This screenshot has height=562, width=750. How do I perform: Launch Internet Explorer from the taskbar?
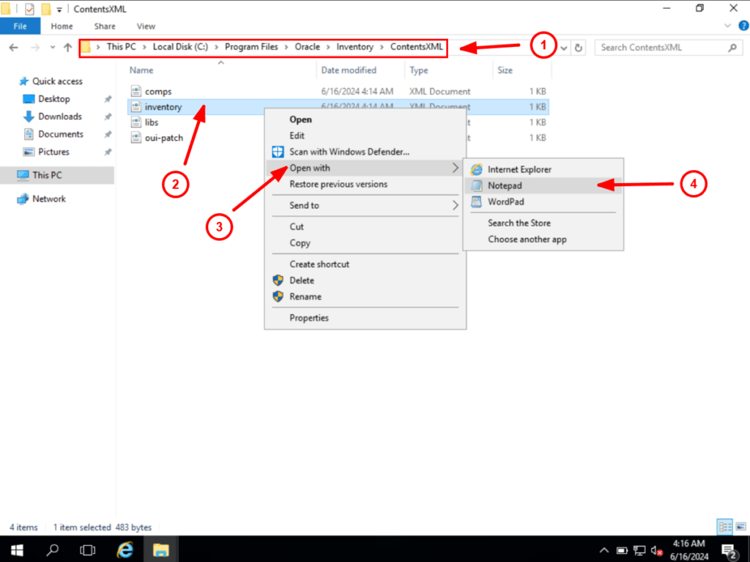125,550
